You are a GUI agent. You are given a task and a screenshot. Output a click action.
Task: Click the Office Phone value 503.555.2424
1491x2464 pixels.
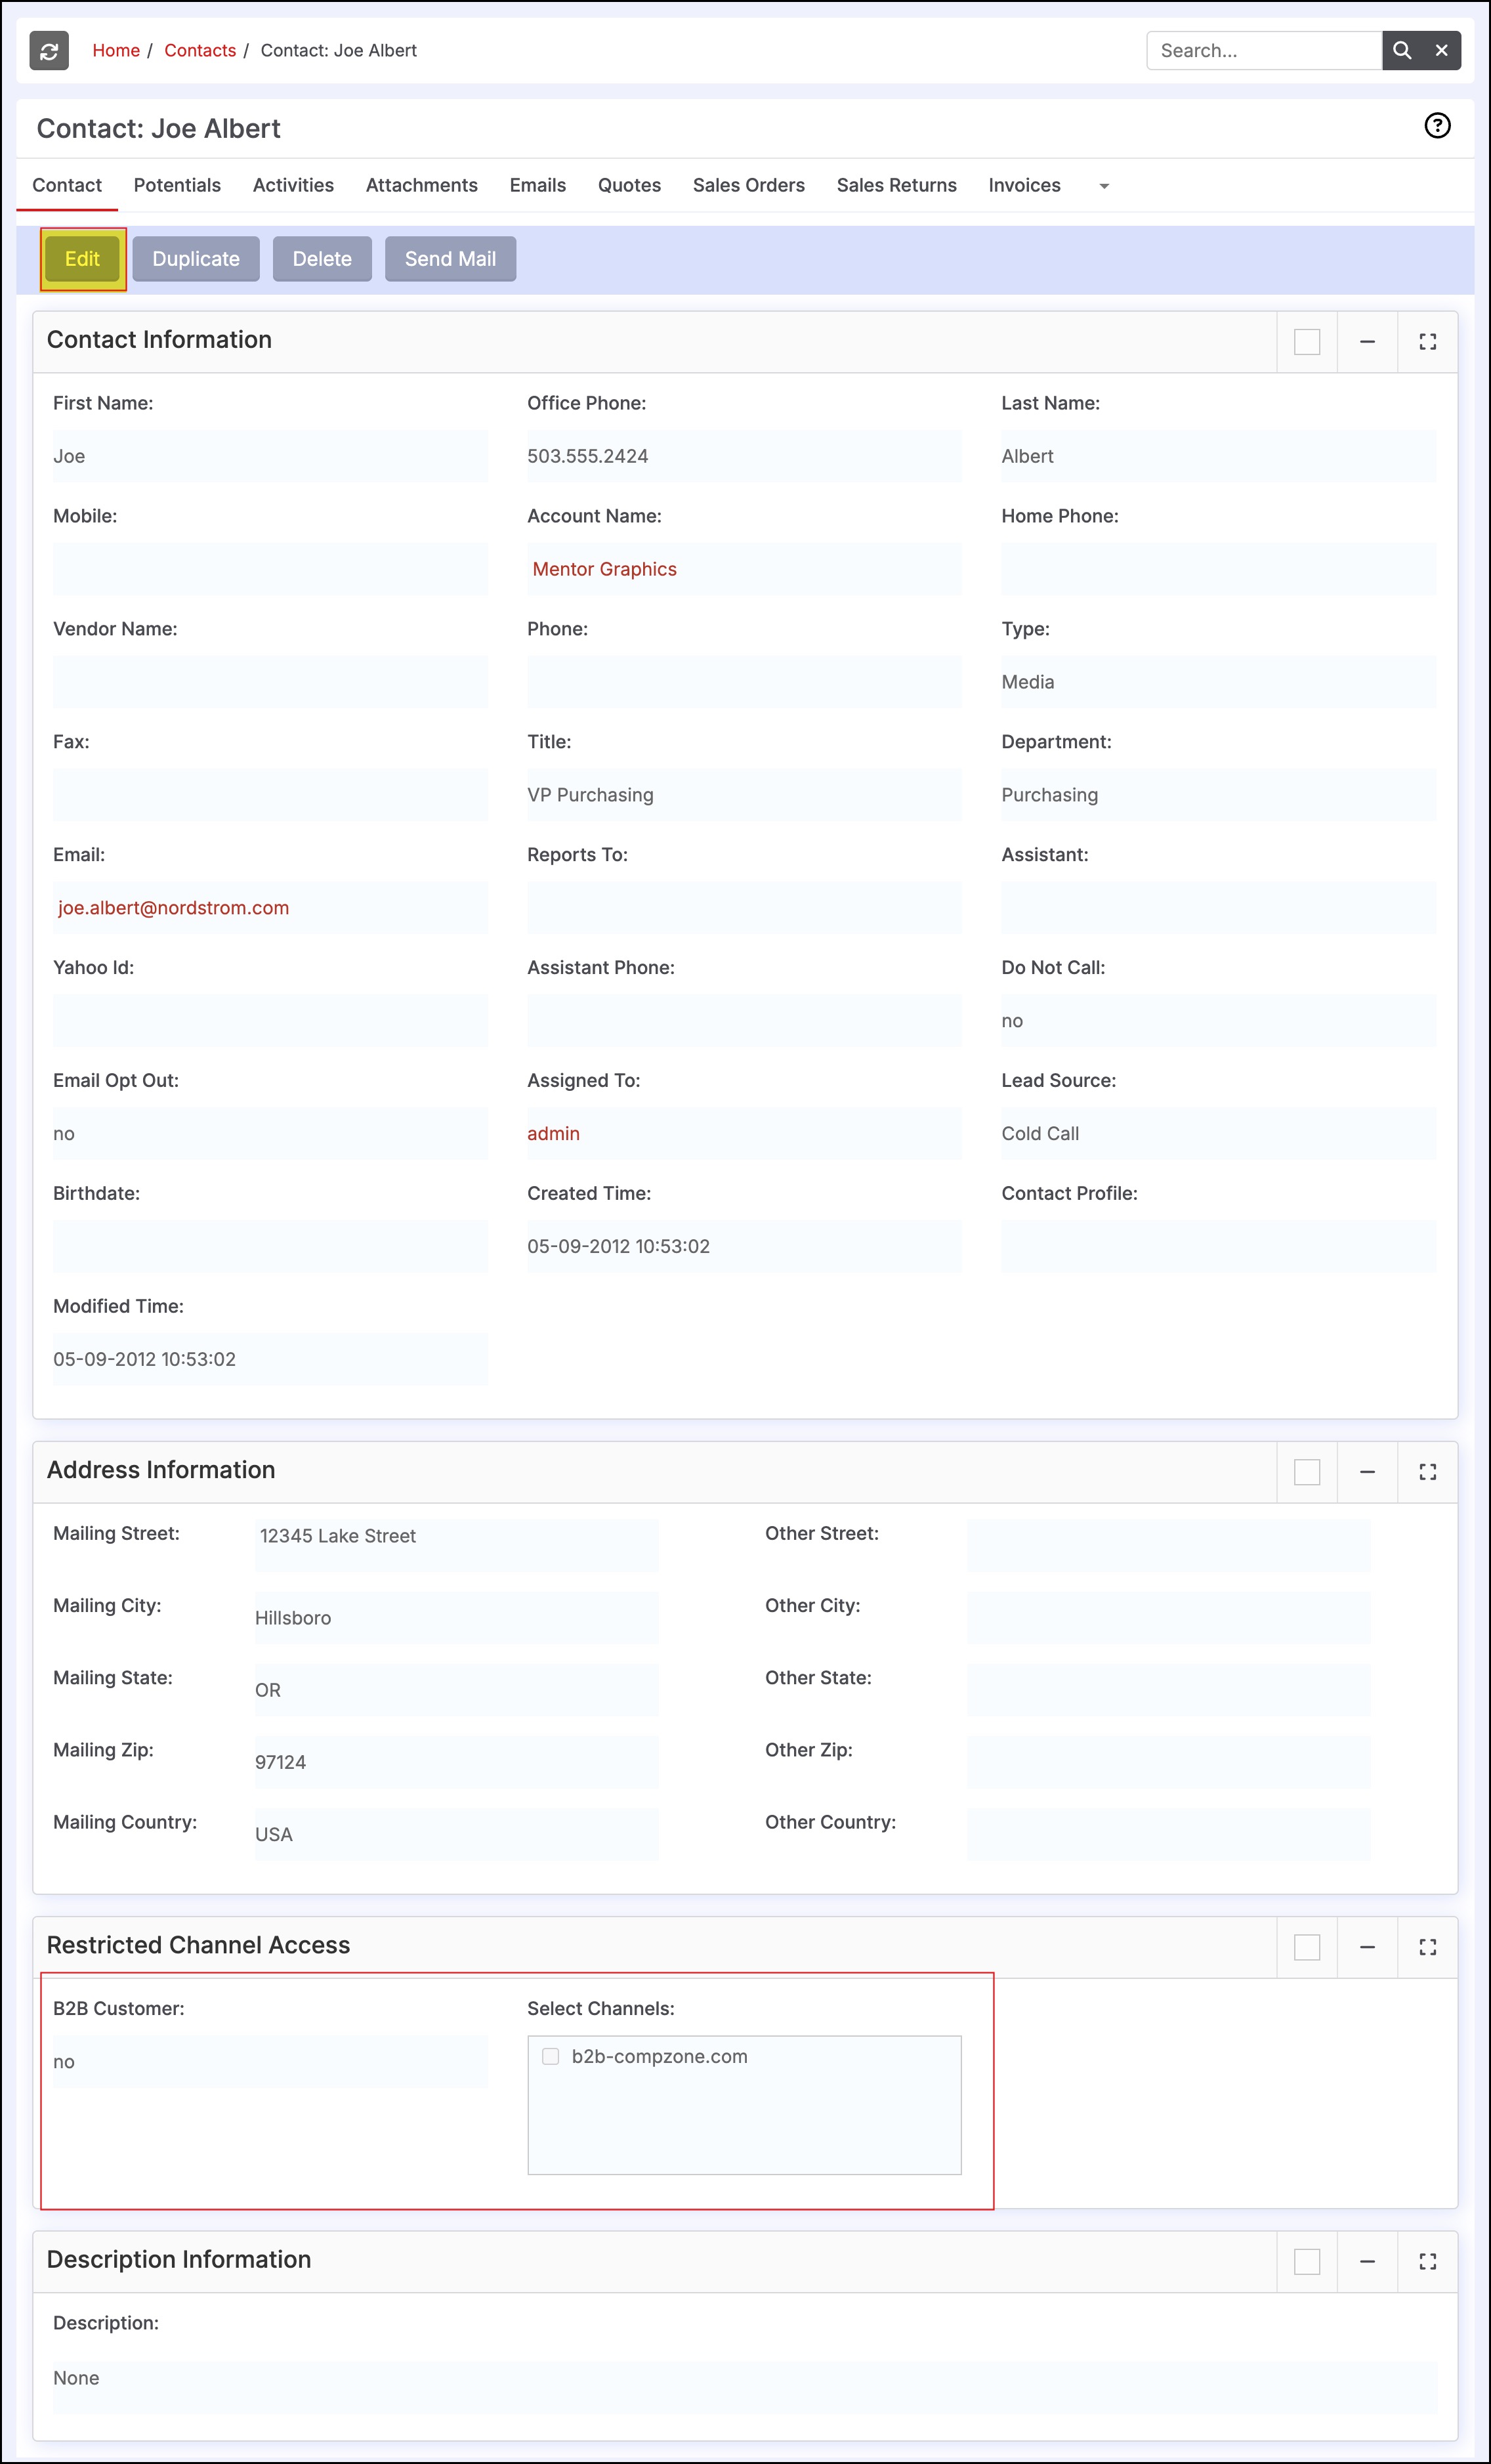coord(587,456)
